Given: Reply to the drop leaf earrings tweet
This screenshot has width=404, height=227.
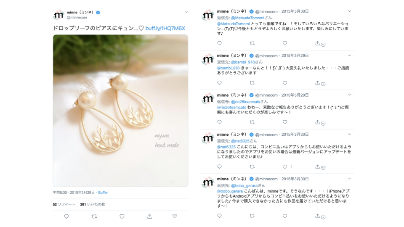Looking at the screenshot, I should pos(66,216).
